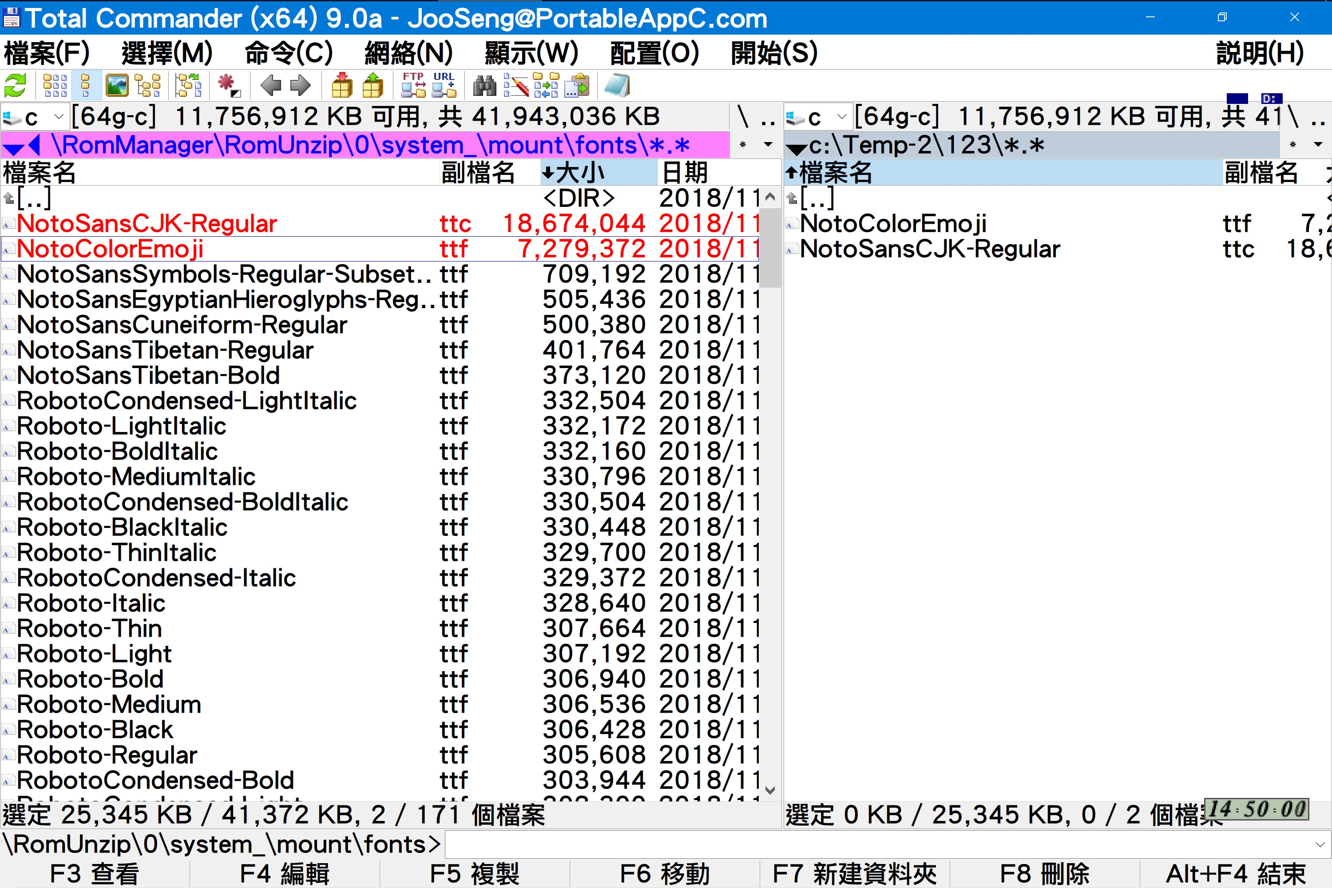Click the F4 編輯 edit button
1332x888 pixels.
tap(285, 874)
